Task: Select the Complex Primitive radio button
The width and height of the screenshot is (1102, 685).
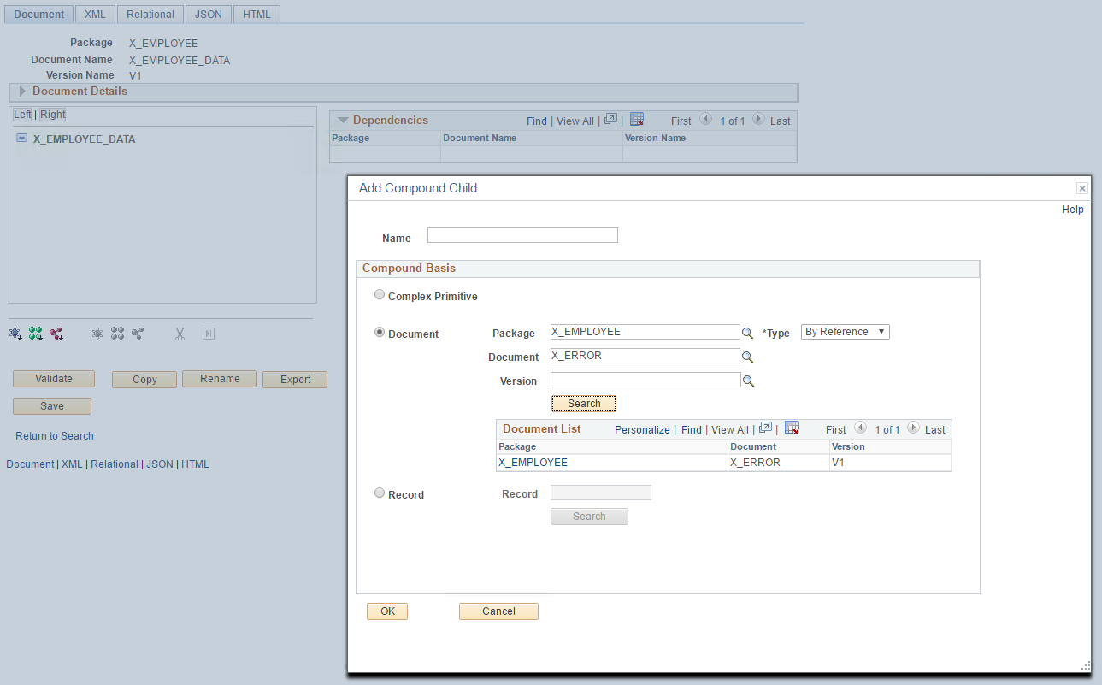Action: (x=379, y=293)
